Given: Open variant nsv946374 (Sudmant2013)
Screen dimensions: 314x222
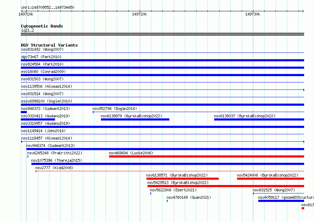Looking at the screenshot, I should click(50, 146).
